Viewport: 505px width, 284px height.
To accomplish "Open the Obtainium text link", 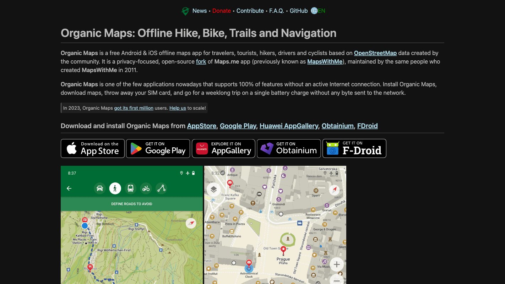I will click(338, 126).
